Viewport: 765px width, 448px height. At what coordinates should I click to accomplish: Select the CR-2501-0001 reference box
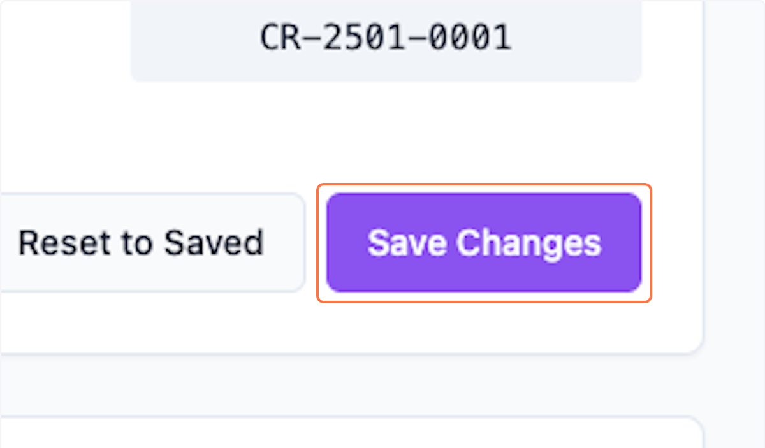coord(386,40)
